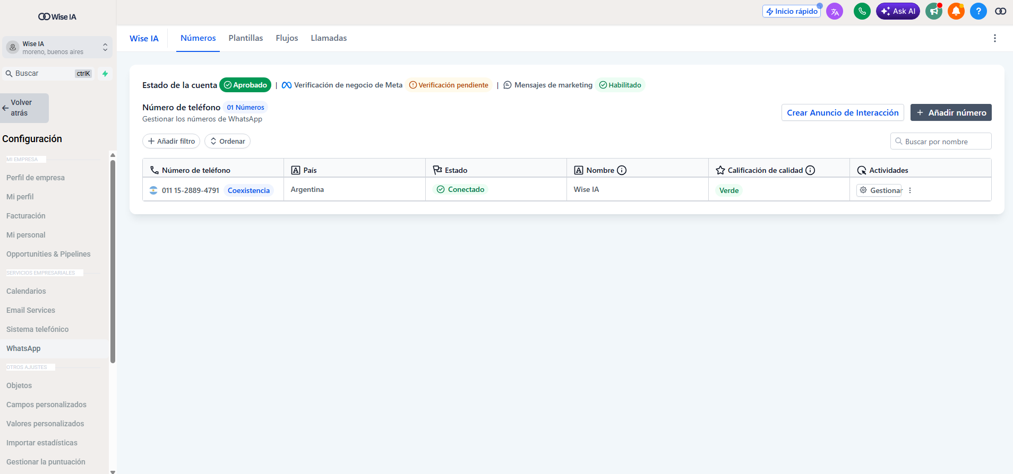Screen dimensions: 1013x474
Task: Click Gestionar for the phone number
Action: pos(879,190)
